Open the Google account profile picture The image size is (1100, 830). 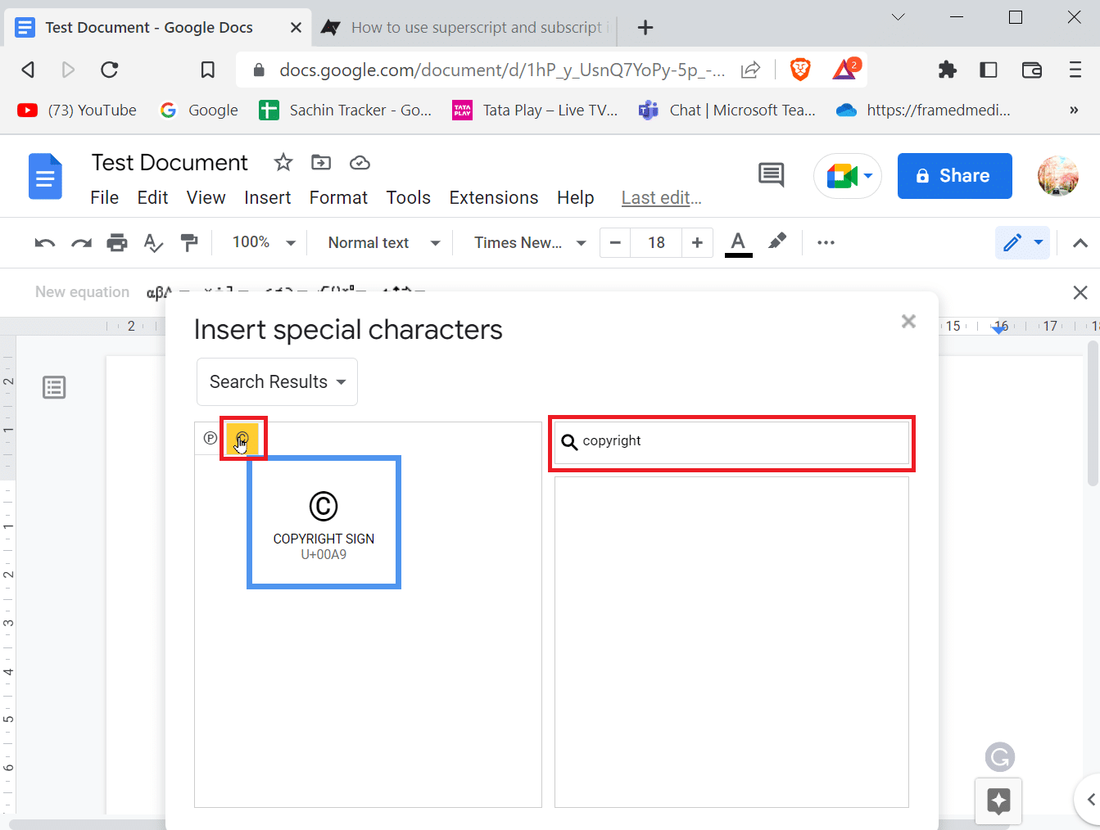click(1057, 176)
